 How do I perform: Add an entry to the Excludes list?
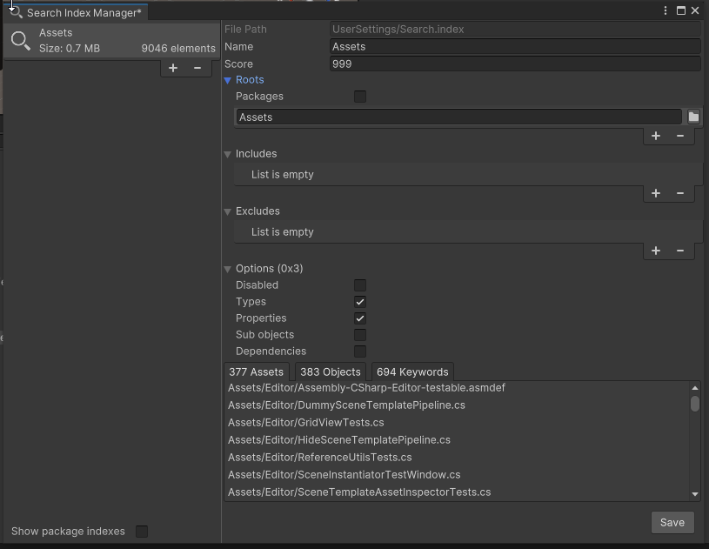click(656, 251)
